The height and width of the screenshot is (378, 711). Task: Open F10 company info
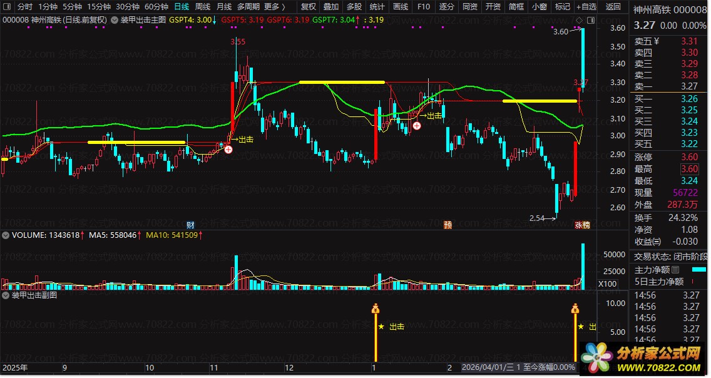tap(424, 7)
